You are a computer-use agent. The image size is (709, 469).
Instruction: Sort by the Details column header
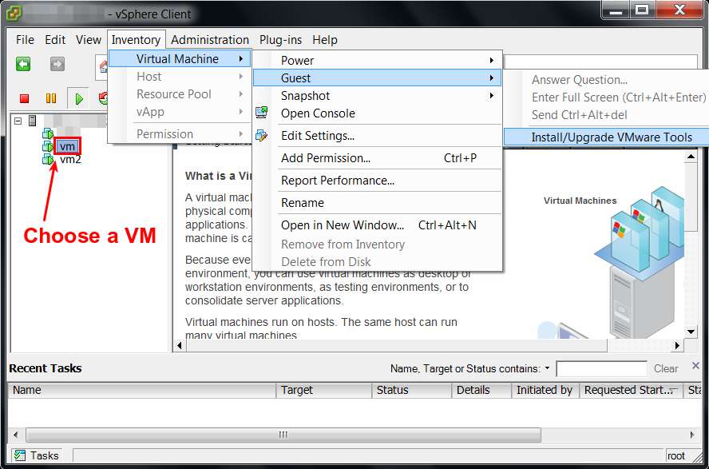click(481, 390)
